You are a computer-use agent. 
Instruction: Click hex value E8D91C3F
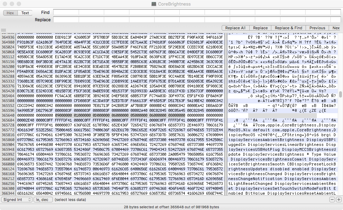(63, 37)
